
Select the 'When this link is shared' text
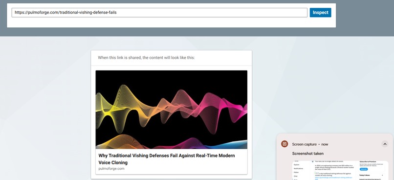pyautogui.click(x=146, y=58)
